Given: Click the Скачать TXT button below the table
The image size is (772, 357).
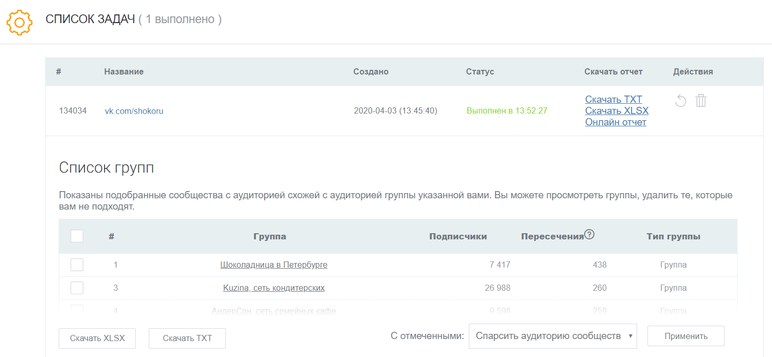Looking at the screenshot, I should coord(187,338).
